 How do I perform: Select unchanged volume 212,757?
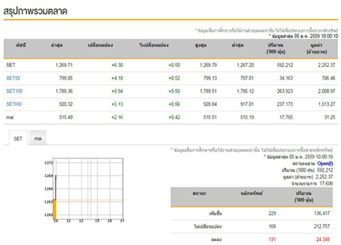coord(322,226)
